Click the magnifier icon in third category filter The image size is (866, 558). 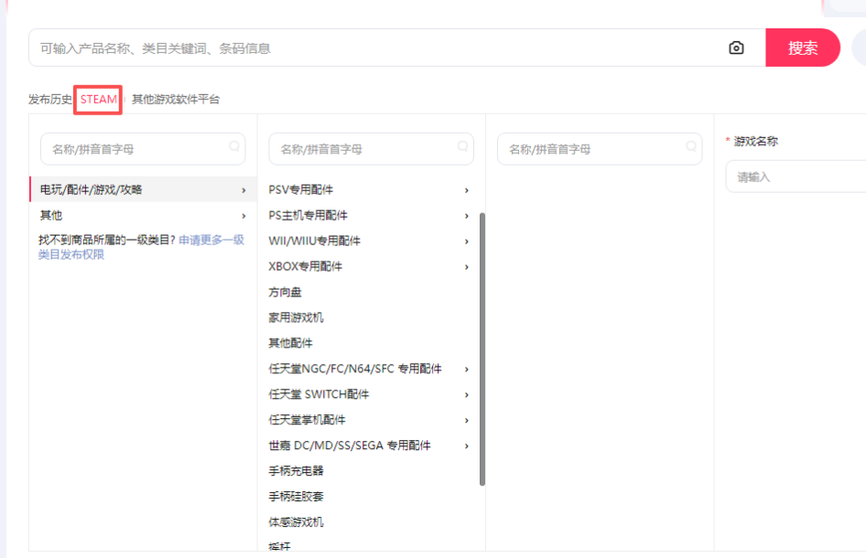(691, 146)
